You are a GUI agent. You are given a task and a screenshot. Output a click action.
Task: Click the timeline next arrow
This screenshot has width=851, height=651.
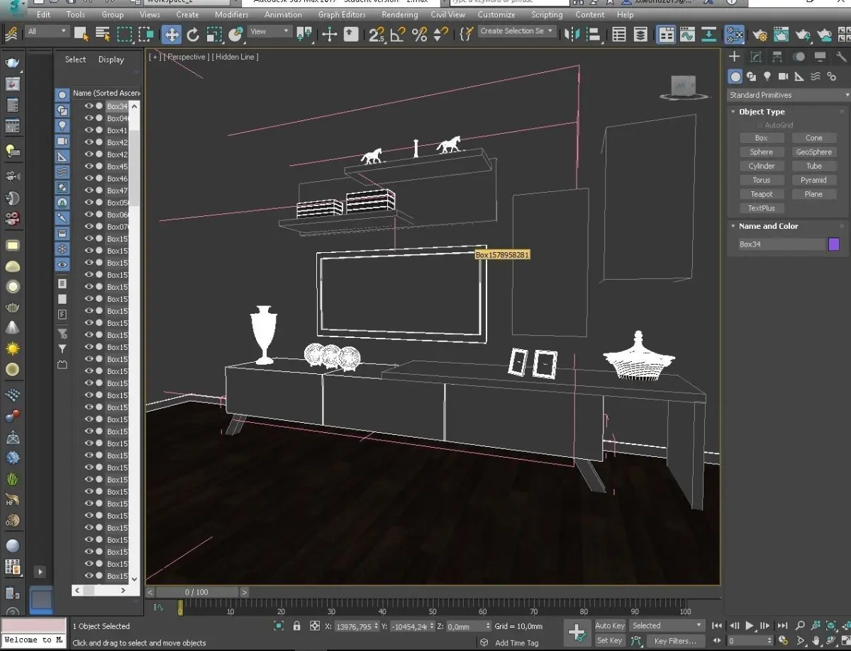click(245, 592)
